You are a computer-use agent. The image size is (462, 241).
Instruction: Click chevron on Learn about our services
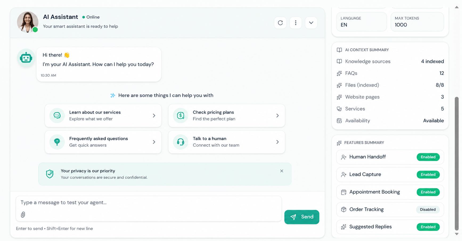coord(154,115)
